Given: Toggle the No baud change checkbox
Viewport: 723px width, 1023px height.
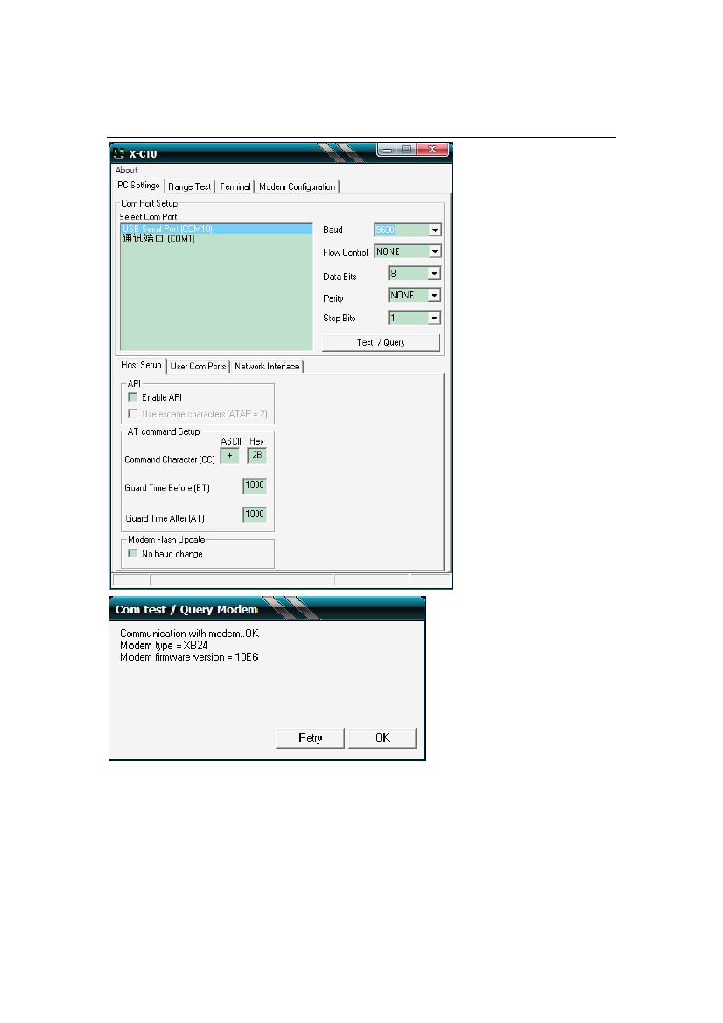Looking at the screenshot, I should 133,553.
